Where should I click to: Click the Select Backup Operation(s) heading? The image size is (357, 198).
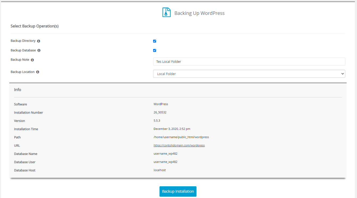[x=35, y=26]
